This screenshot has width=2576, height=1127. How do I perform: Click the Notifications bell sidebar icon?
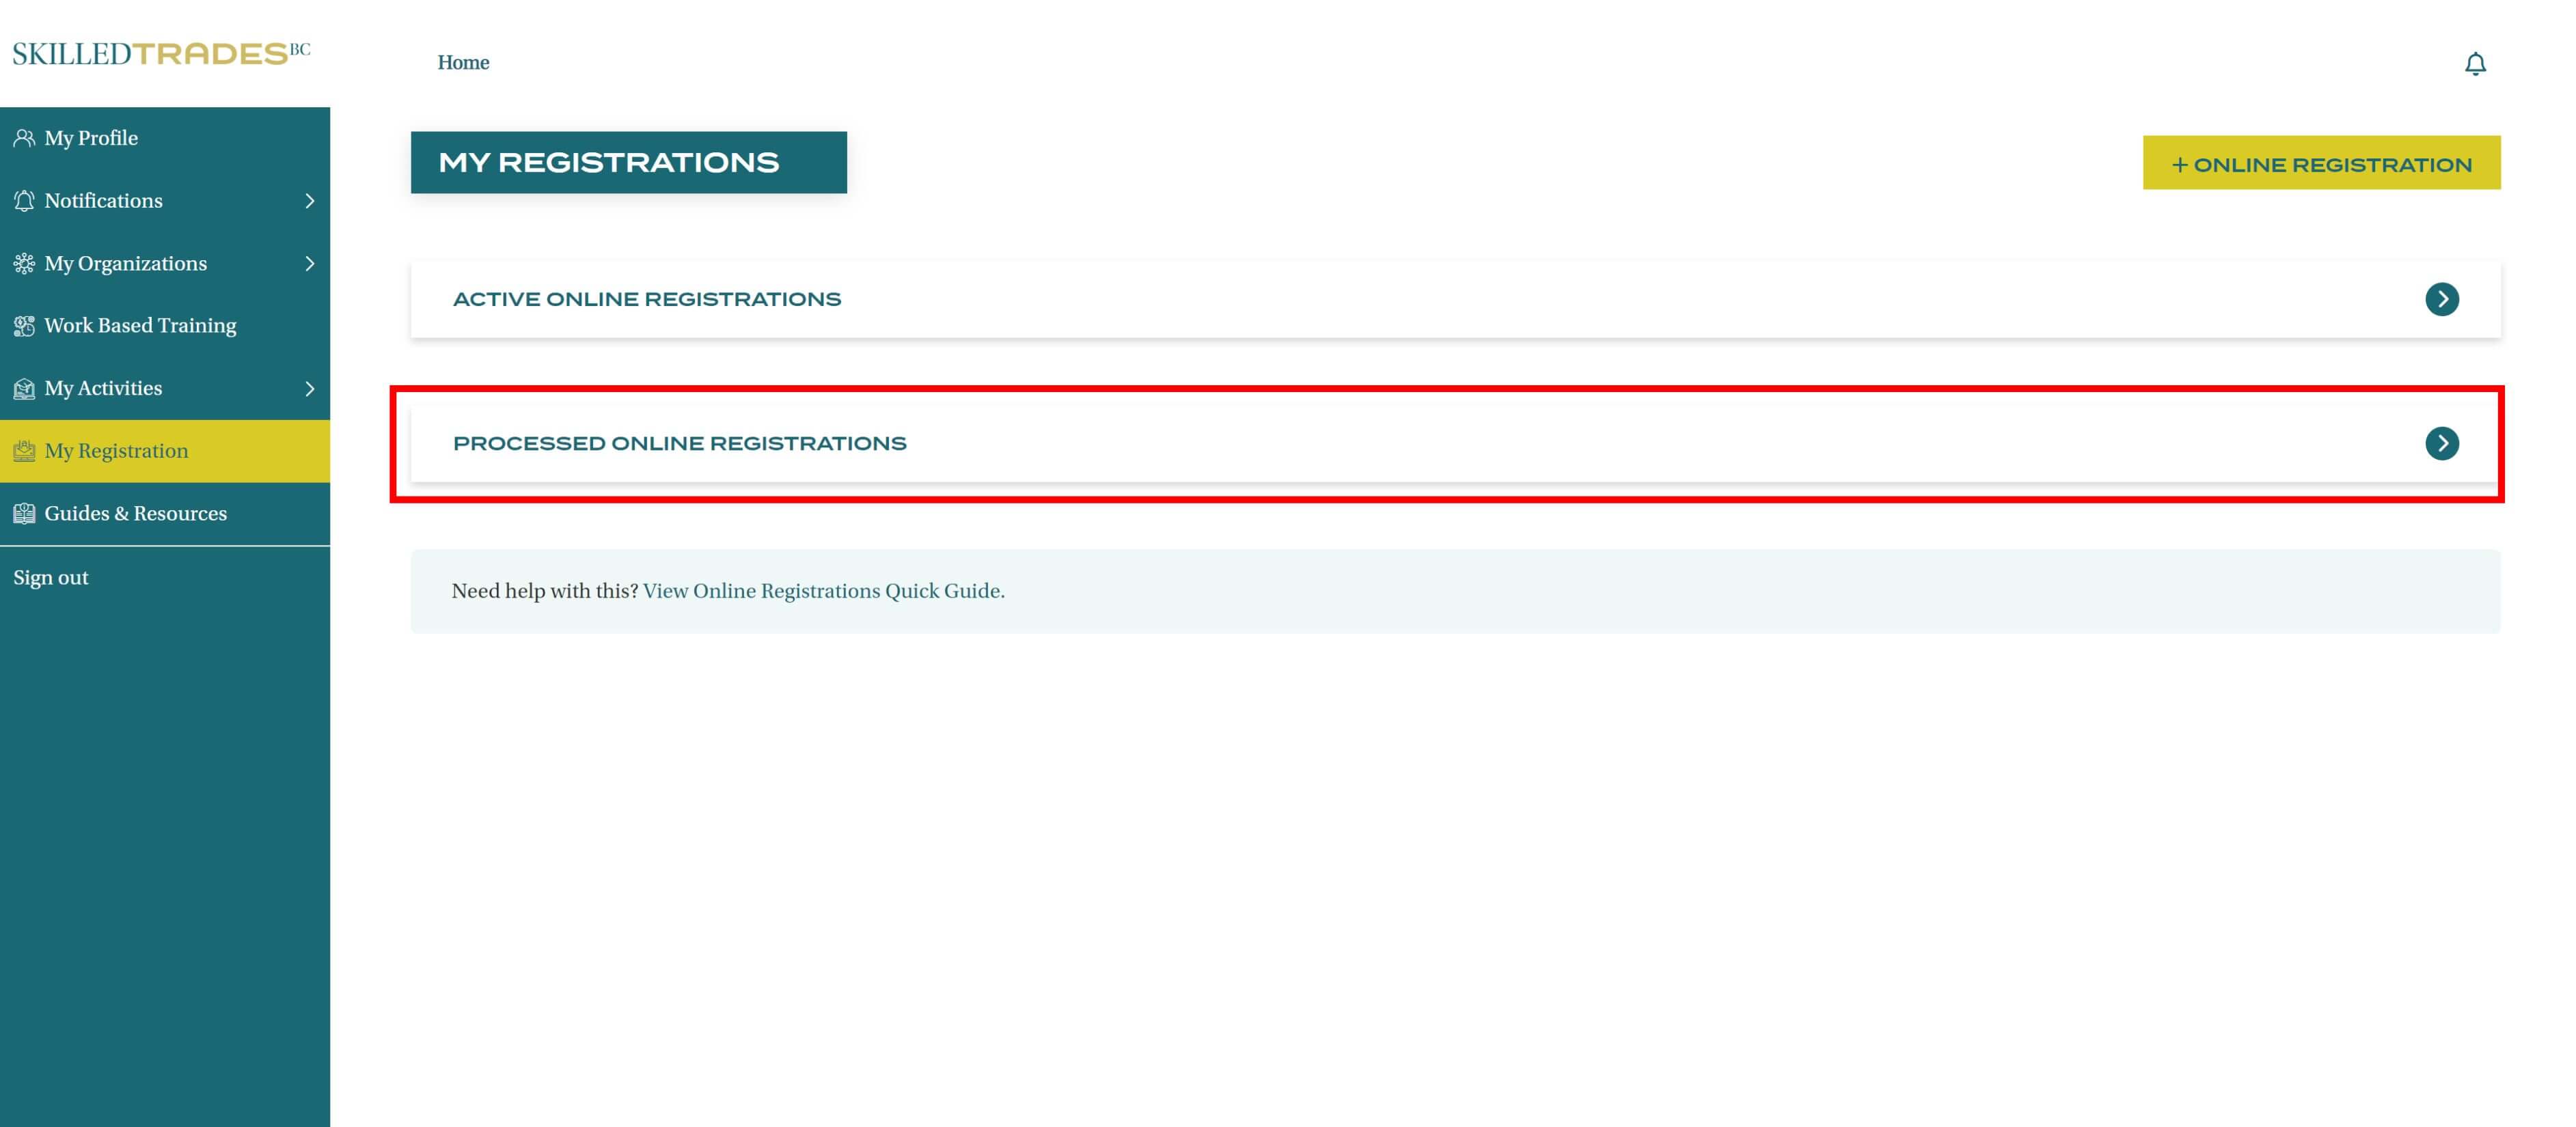pyautogui.click(x=24, y=201)
